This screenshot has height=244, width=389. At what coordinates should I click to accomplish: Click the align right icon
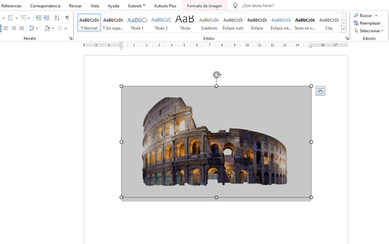[14, 28]
